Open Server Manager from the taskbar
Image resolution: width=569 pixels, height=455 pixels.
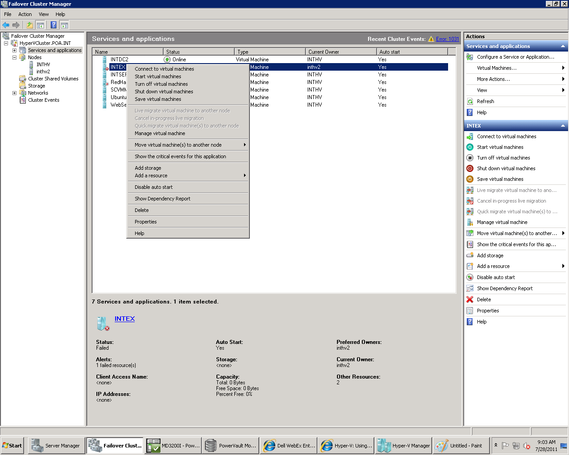56,446
